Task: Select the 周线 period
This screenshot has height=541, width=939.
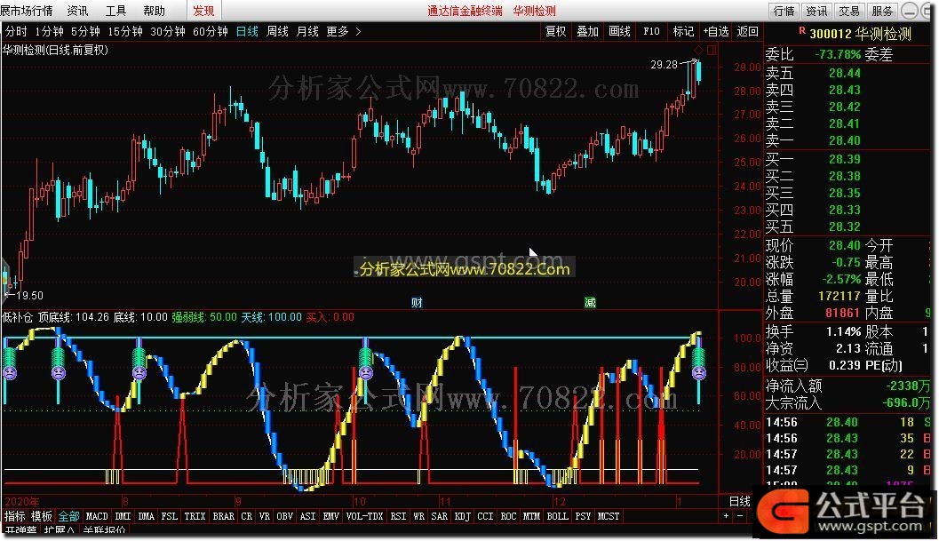Action: pos(277,31)
